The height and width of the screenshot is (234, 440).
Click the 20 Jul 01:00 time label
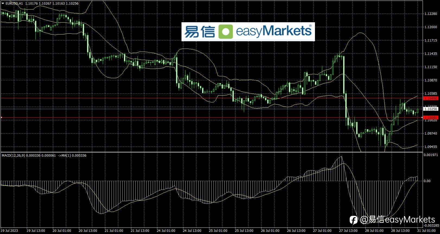point(62,231)
